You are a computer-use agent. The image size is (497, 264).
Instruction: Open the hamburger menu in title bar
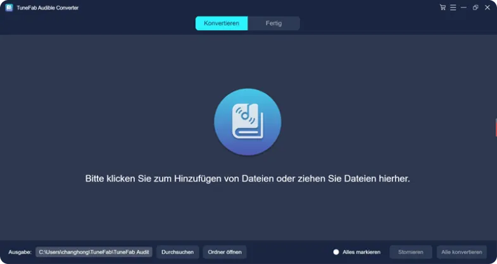453,8
